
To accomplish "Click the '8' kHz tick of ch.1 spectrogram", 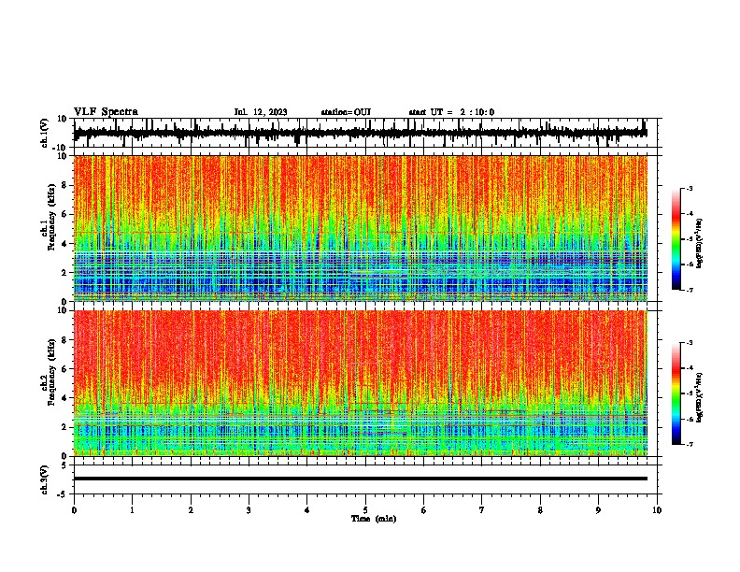I will coord(64,185).
